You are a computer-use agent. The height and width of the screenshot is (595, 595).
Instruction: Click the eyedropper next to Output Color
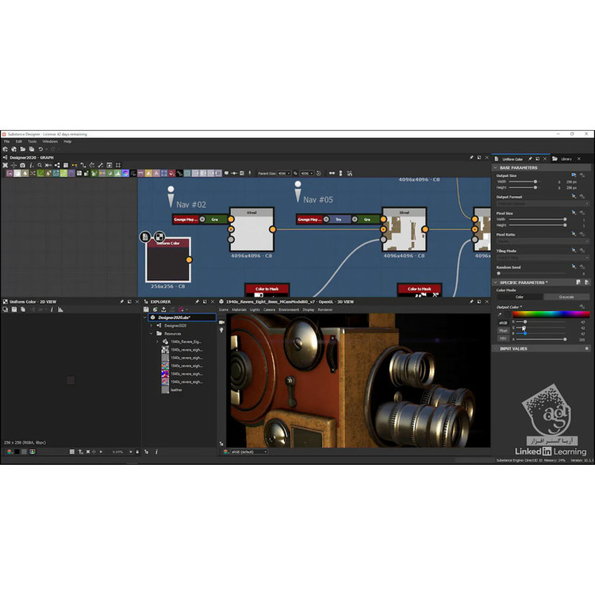pyautogui.click(x=501, y=315)
